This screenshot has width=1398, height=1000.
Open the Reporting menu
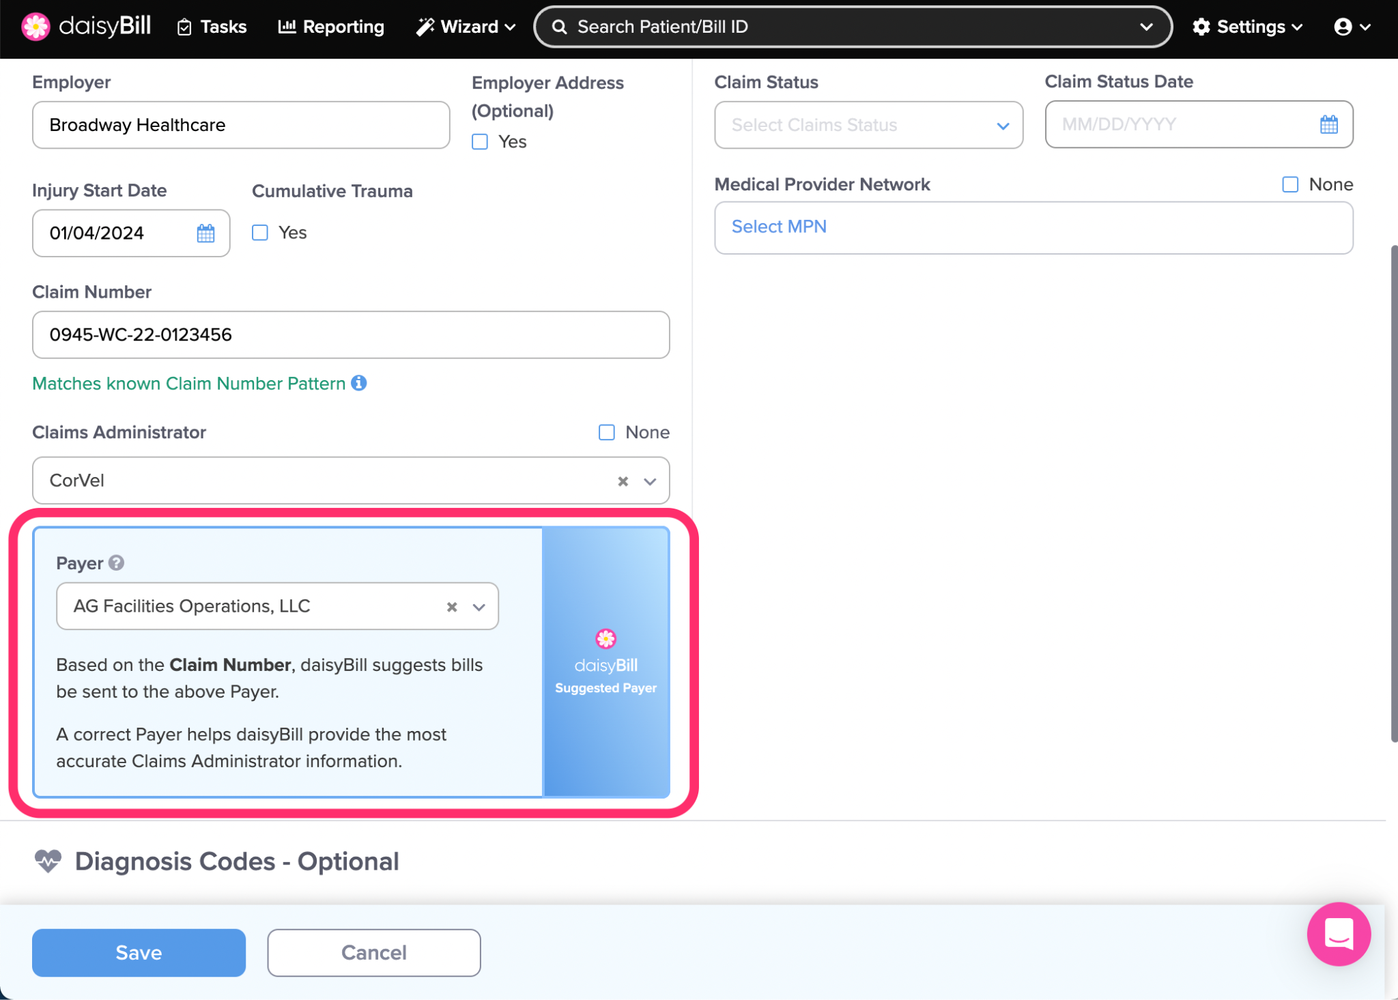click(x=331, y=27)
